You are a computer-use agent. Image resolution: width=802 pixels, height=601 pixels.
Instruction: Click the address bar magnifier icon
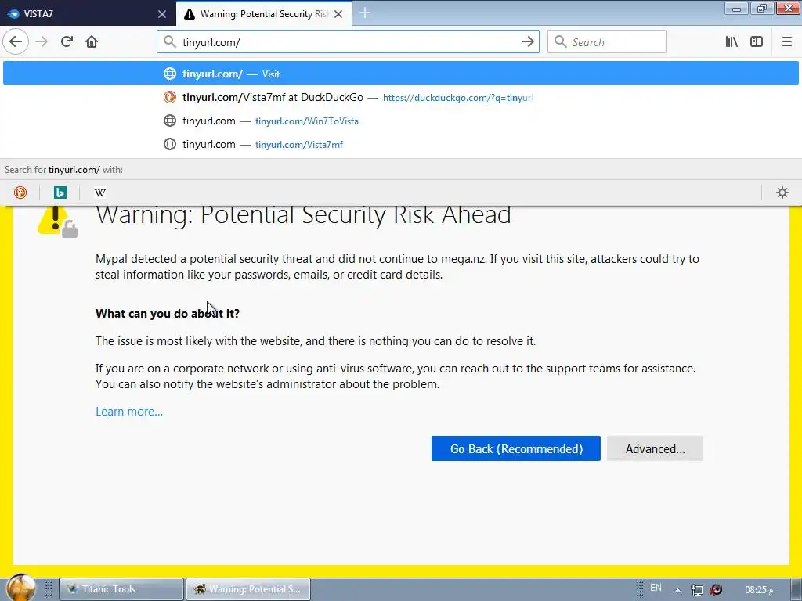(x=169, y=42)
